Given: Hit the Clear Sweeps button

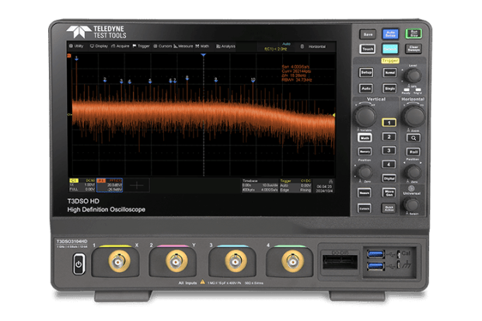Looking at the screenshot, I should [414, 49].
